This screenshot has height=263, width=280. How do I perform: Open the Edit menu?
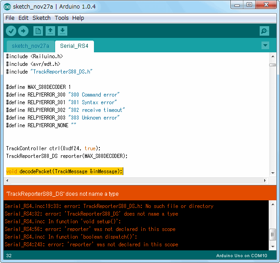click(x=23, y=18)
